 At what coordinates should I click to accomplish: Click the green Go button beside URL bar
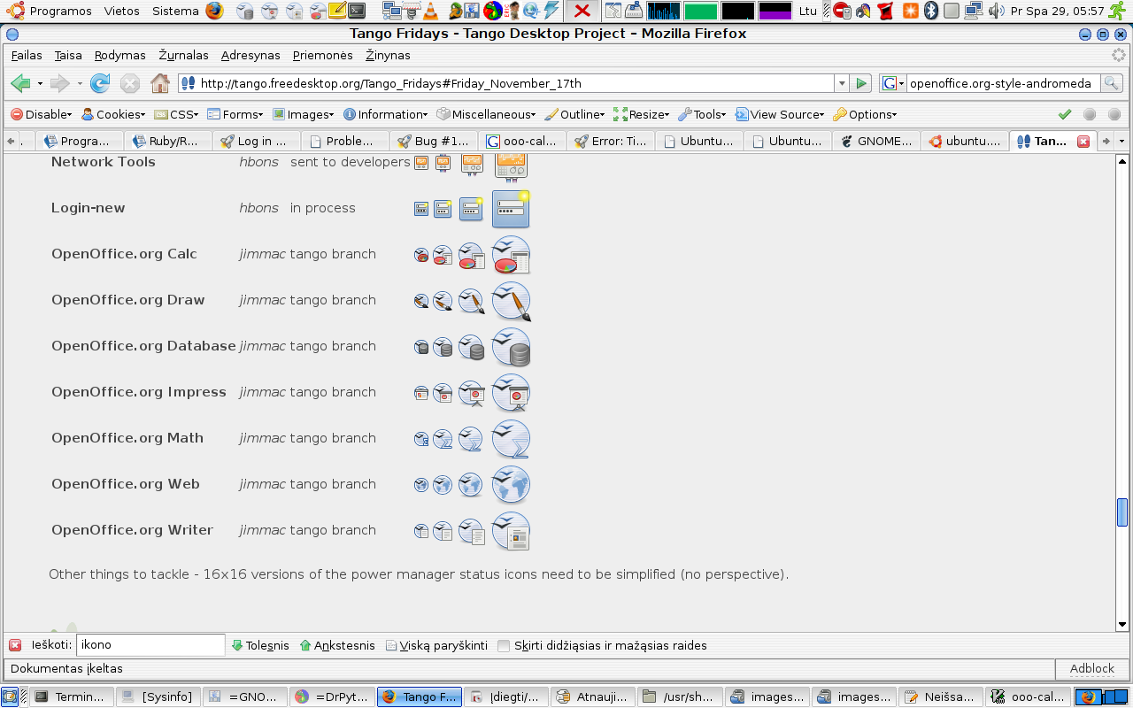pos(860,84)
